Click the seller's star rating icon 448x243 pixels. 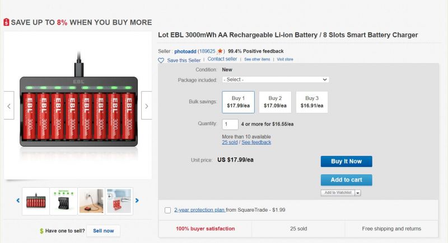click(x=220, y=51)
